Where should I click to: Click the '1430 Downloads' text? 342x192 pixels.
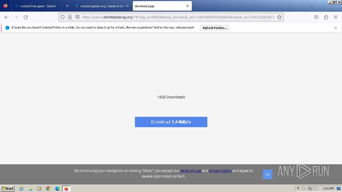(171, 97)
